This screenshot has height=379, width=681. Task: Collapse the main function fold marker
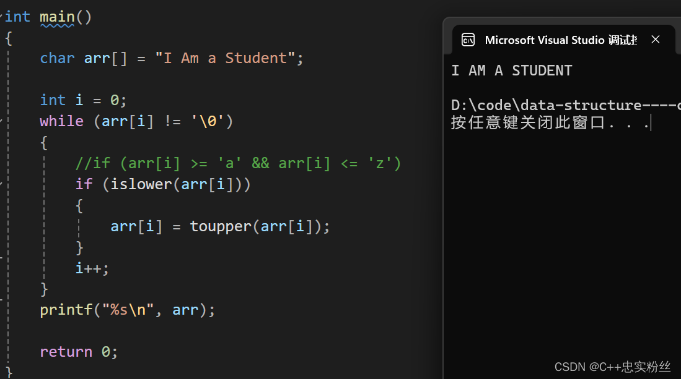click(x=1, y=15)
